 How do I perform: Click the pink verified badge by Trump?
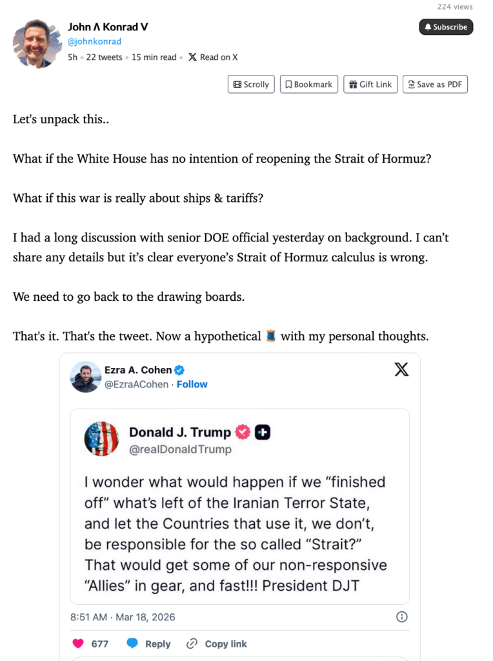243,432
